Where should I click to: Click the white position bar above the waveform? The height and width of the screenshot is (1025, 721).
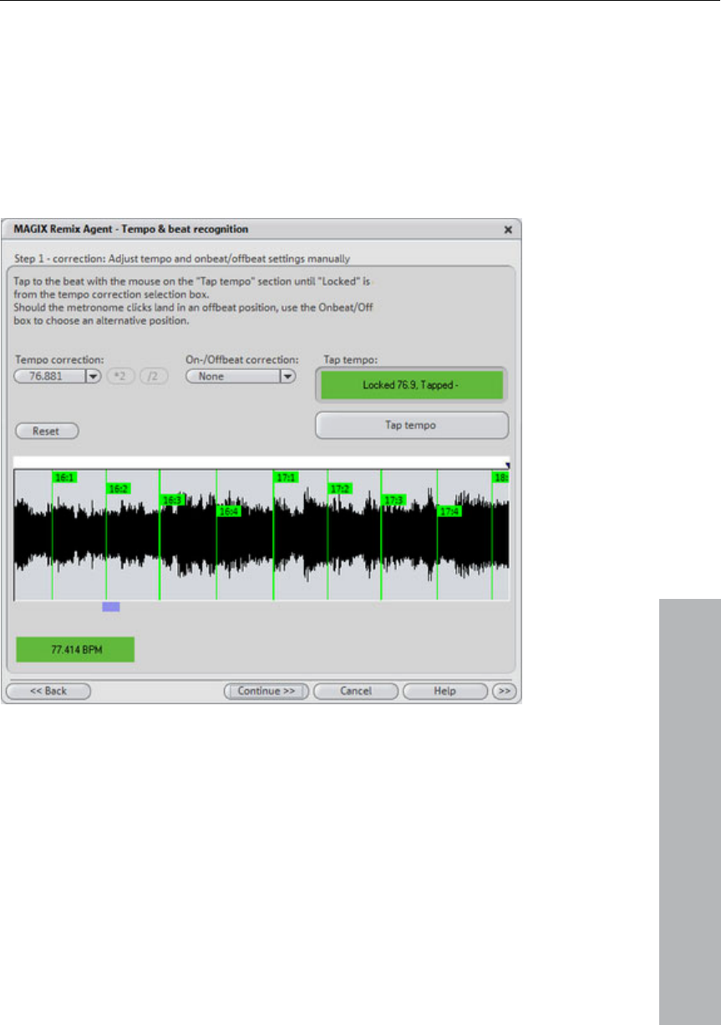260,461
